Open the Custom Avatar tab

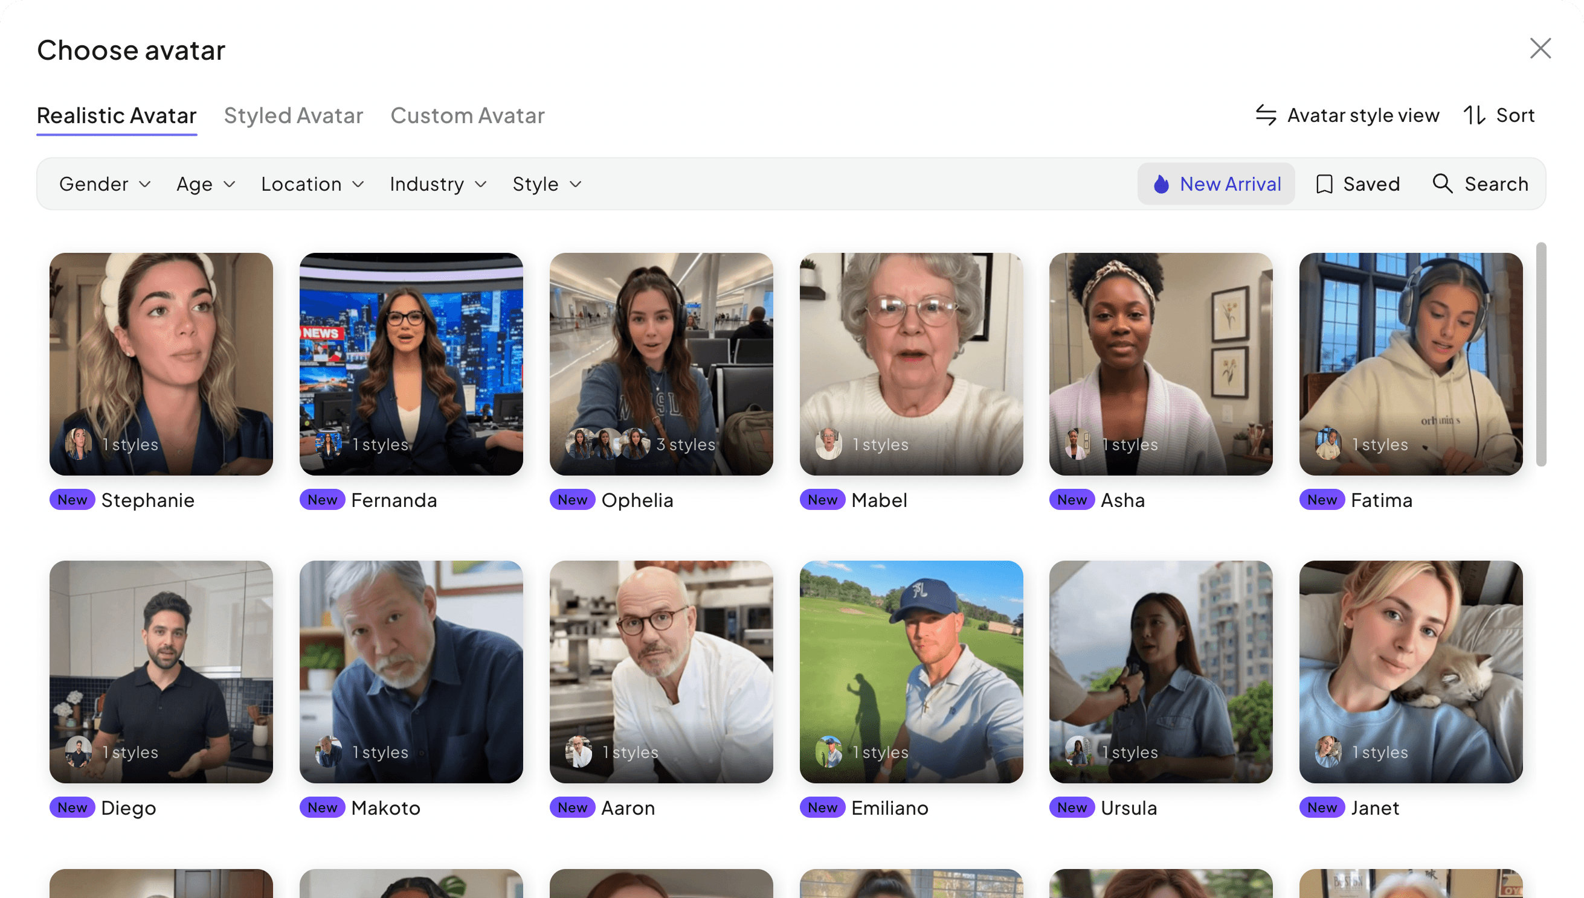pos(468,115)
